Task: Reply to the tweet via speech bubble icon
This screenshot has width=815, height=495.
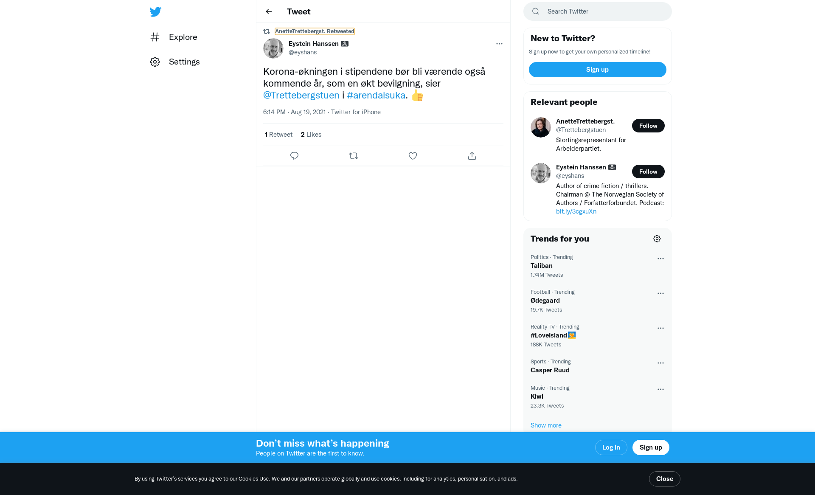Action: coord(294,156)
